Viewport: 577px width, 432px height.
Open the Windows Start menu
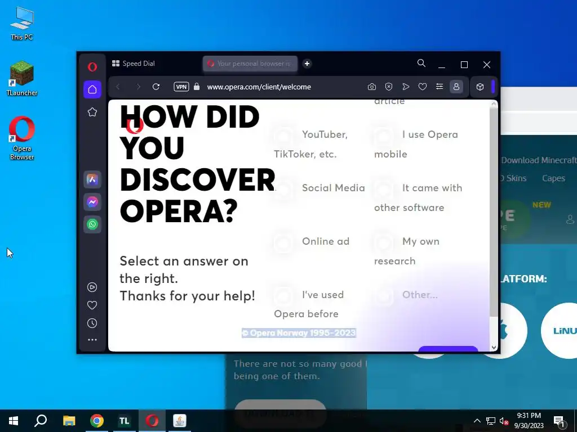click(14, 421)
